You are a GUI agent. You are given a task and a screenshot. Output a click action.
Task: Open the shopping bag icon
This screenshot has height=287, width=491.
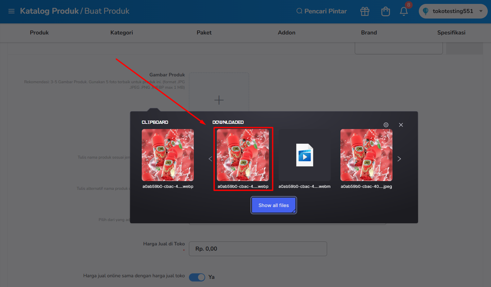click(386, 11)
